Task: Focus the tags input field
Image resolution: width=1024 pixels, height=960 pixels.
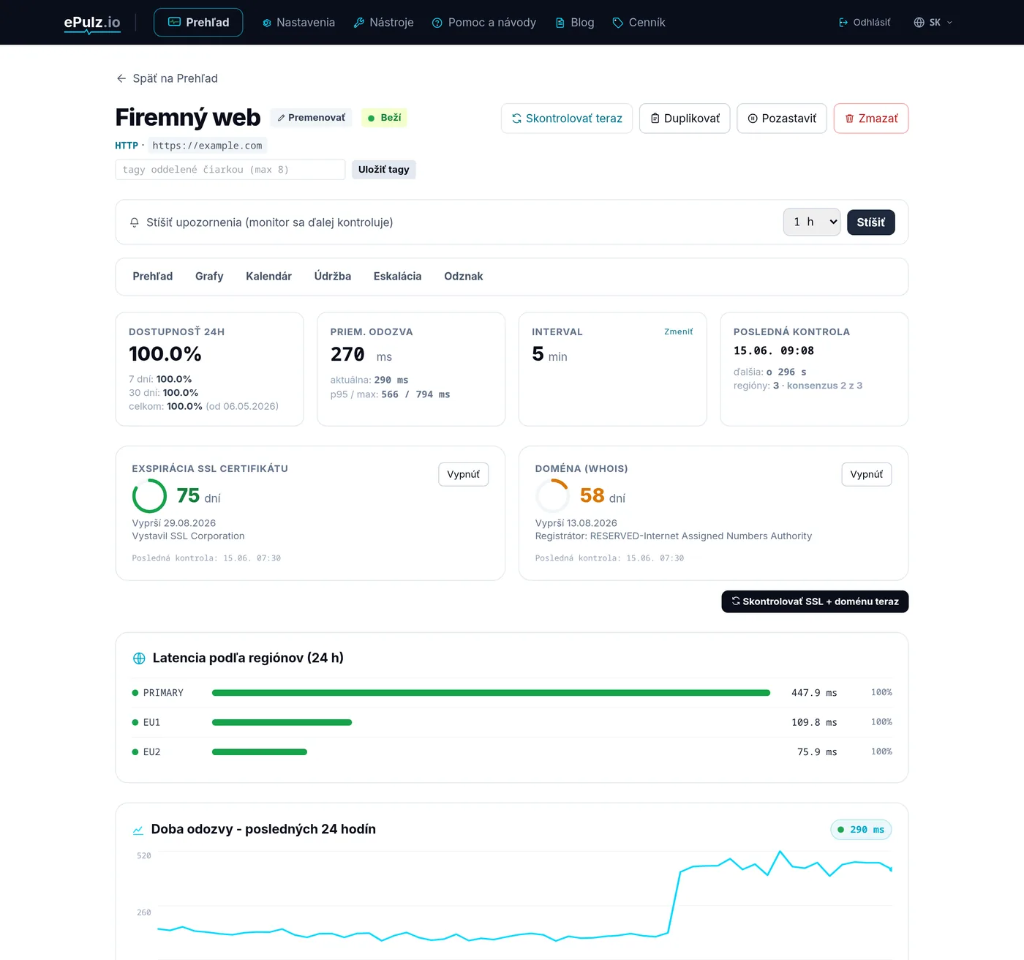Action: tap(230, 170)
